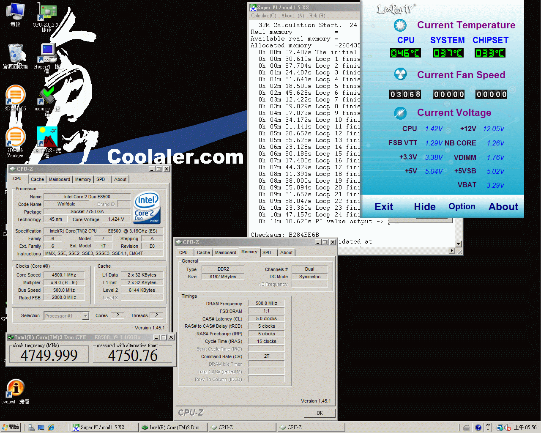Click the first quick launch icon next to the Start button

tap(31, 428)
